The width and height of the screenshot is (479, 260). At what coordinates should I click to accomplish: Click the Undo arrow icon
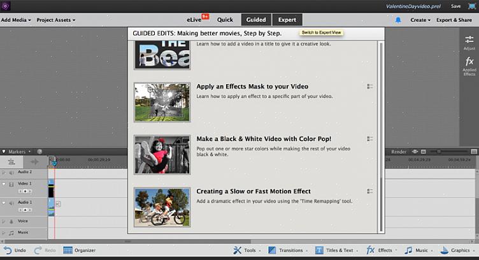[8, 250]
